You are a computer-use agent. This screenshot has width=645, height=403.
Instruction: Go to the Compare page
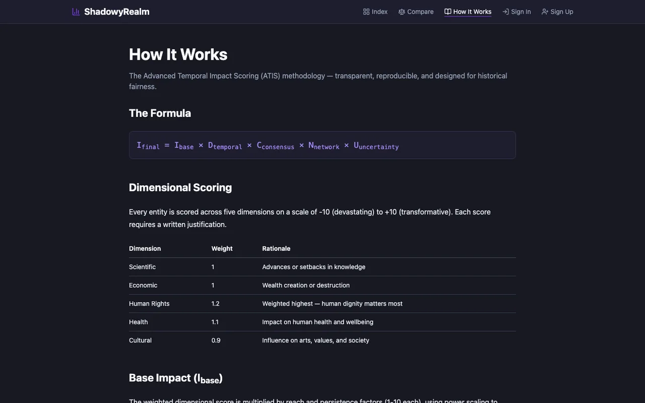point(416,12)
